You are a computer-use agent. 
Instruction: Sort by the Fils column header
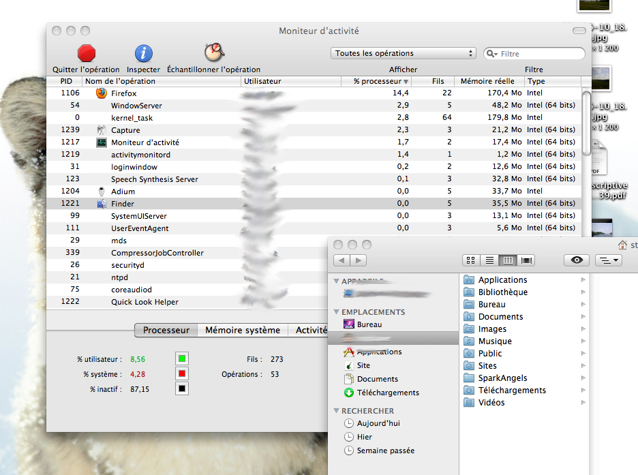coord(434,81)
